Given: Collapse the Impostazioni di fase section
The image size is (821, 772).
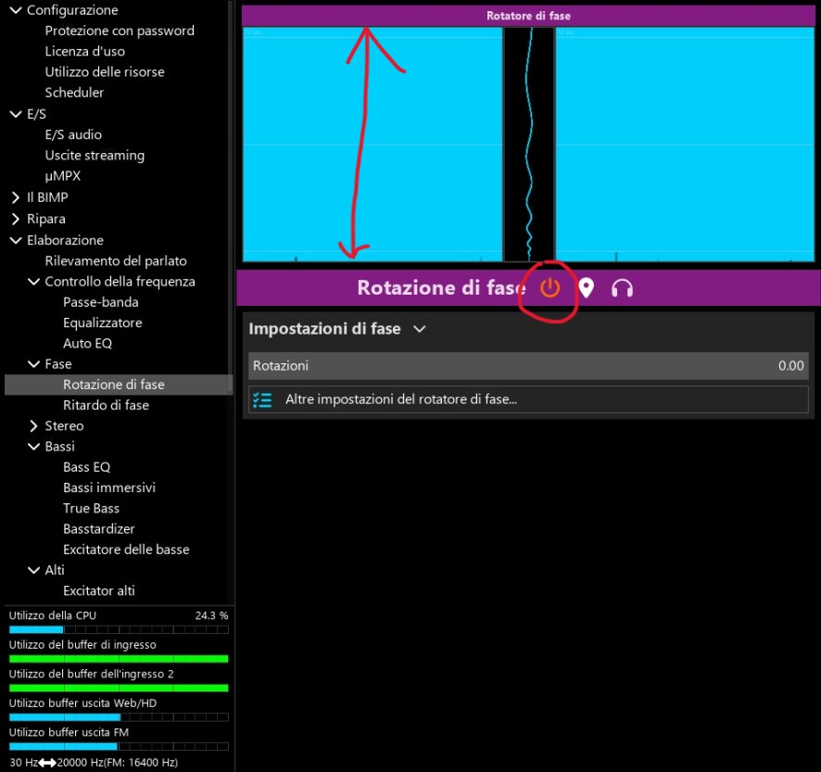Looking at the screenshot, I should [x=420, y=329].
